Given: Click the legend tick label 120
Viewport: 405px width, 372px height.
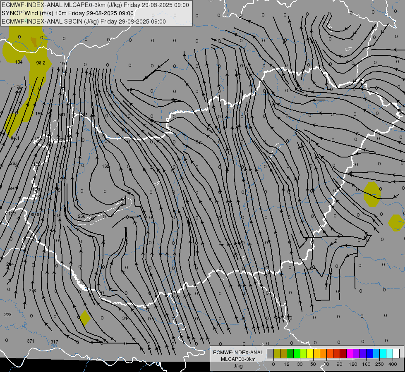Looking at the screenshot, I should tap(353, 364).
